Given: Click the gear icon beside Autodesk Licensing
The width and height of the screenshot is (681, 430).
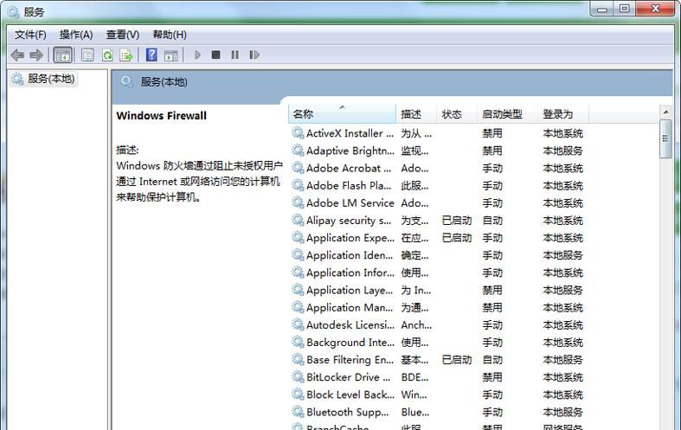Looking at the screenshot, I should (298, 325).
